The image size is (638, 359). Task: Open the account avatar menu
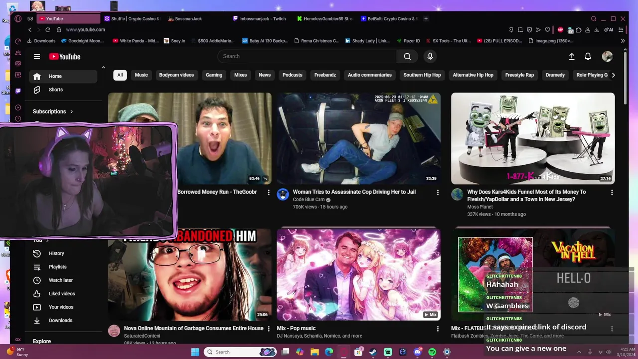click(x=607, y=57)
